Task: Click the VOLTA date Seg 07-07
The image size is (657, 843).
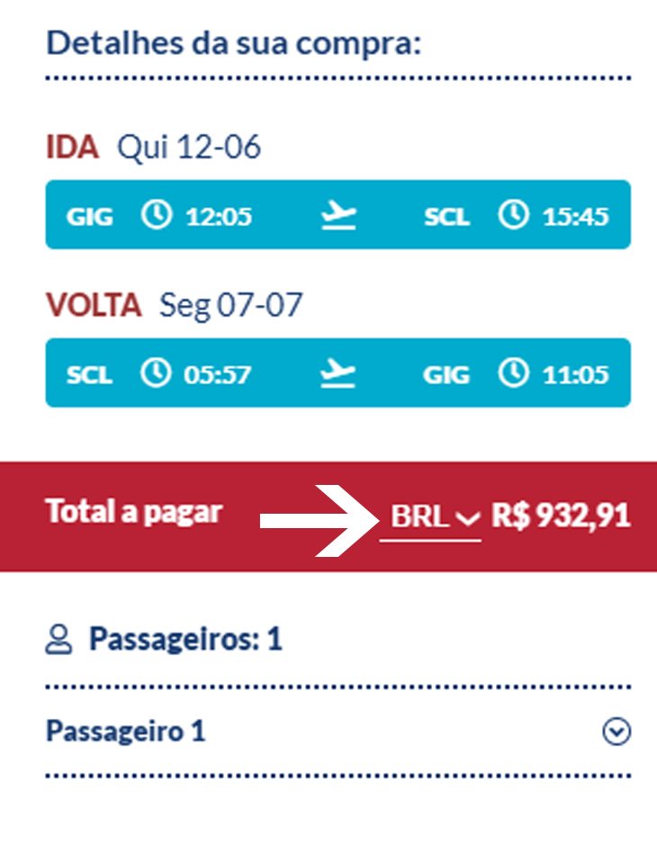Action: [x=231, y=306]
